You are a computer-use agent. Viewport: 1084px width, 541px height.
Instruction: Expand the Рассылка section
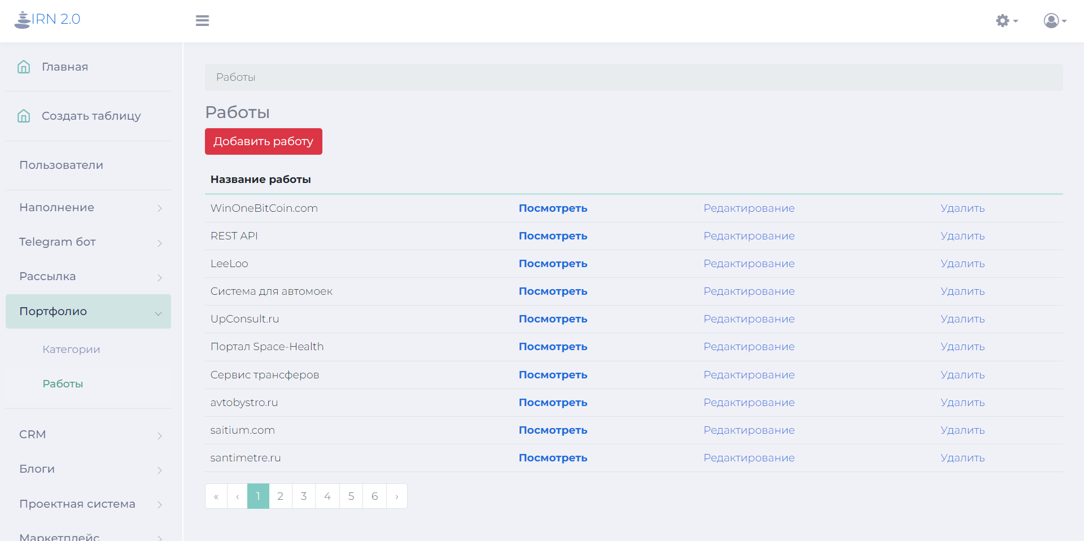coord(89,276)
